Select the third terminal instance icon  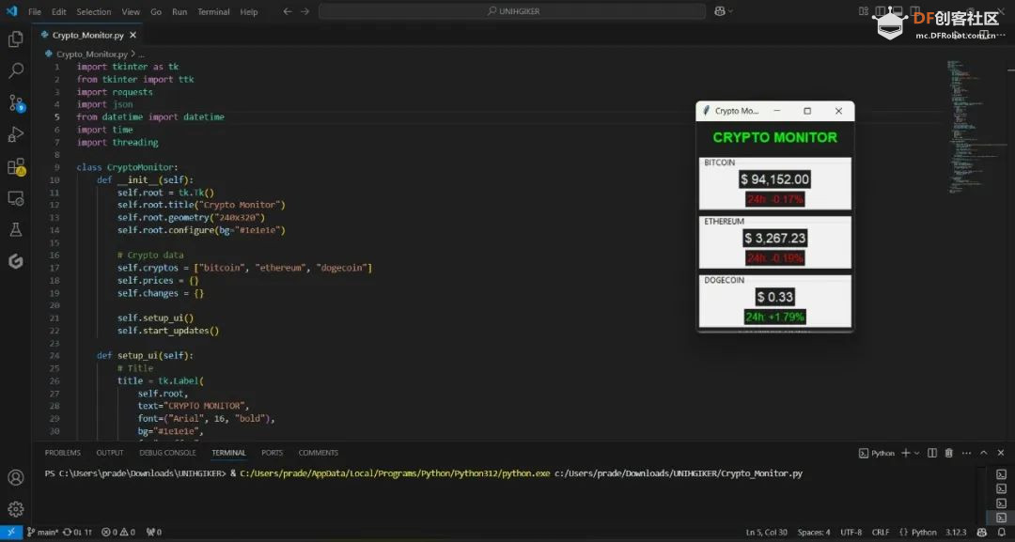click(x=1001, y=503)
